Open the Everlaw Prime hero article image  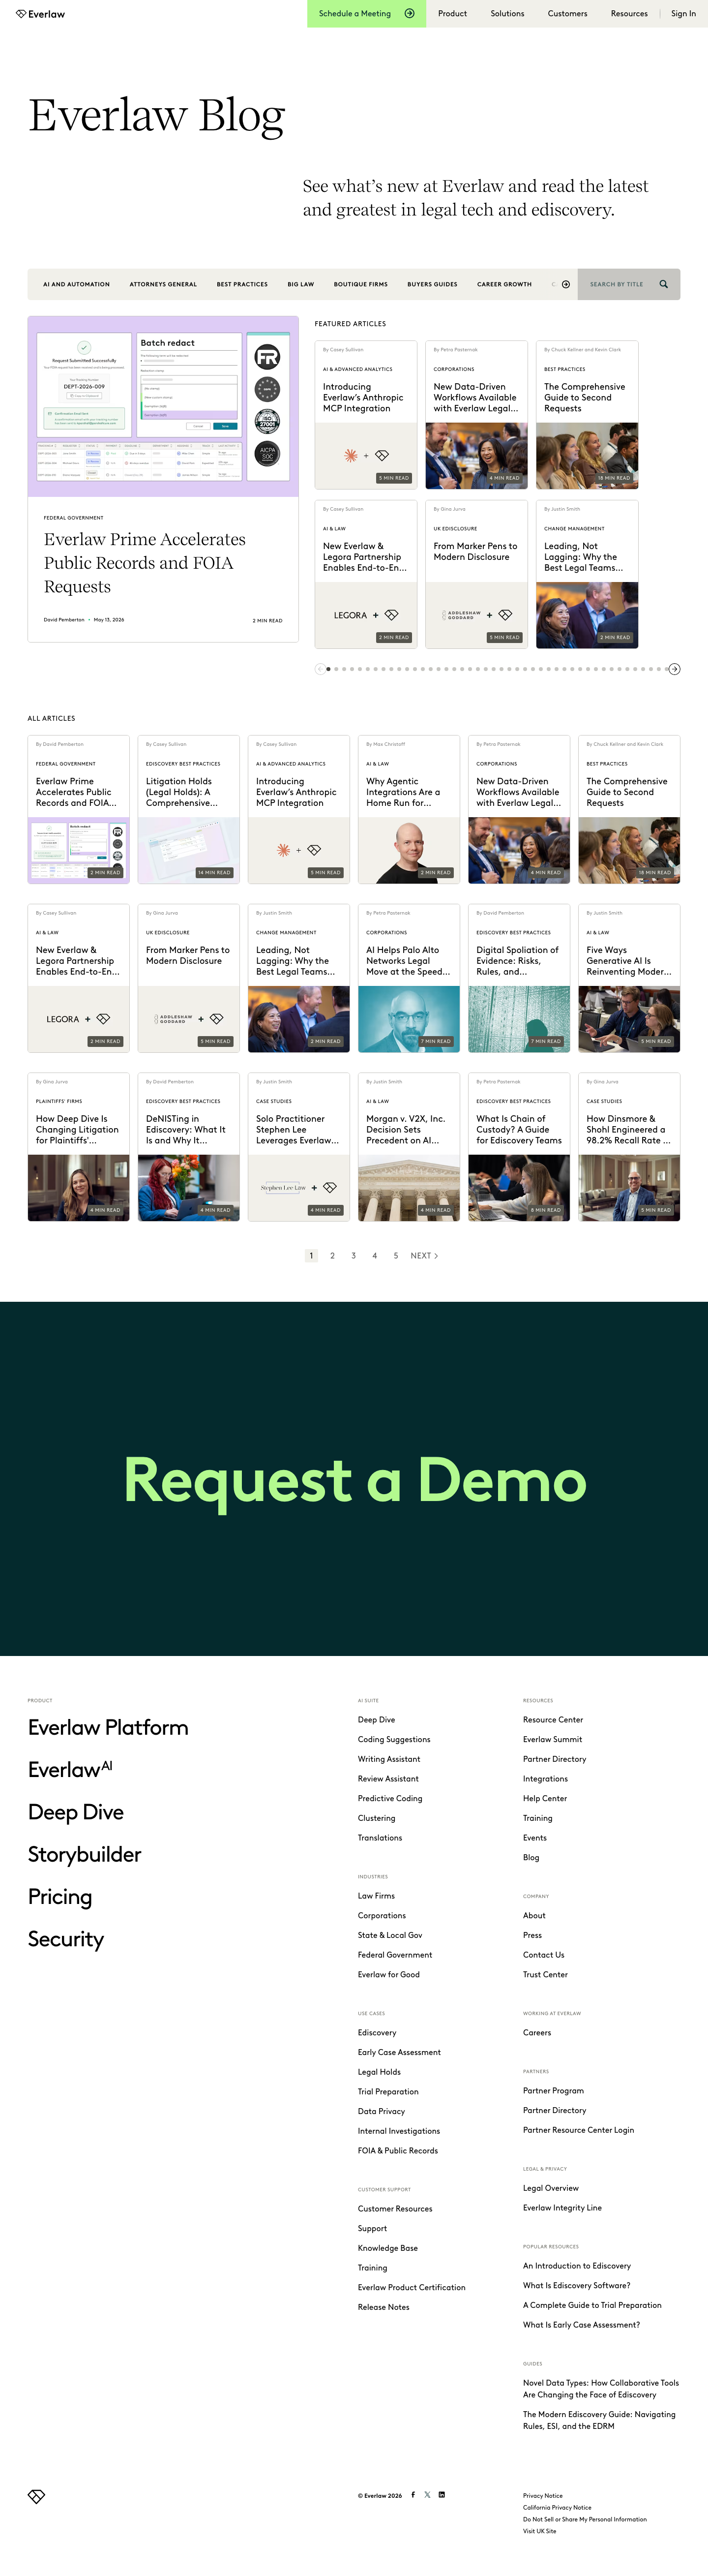pyautogui.click(x=163, y=406)
